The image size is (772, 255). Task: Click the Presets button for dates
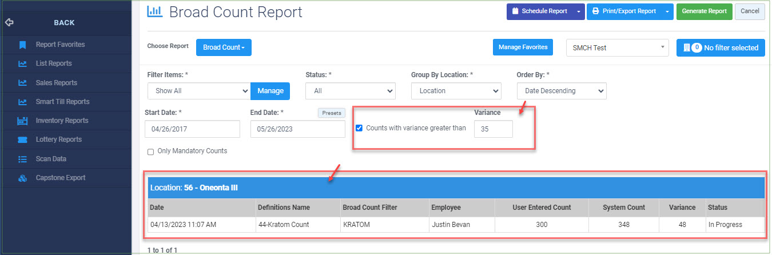tap(332, 113)
